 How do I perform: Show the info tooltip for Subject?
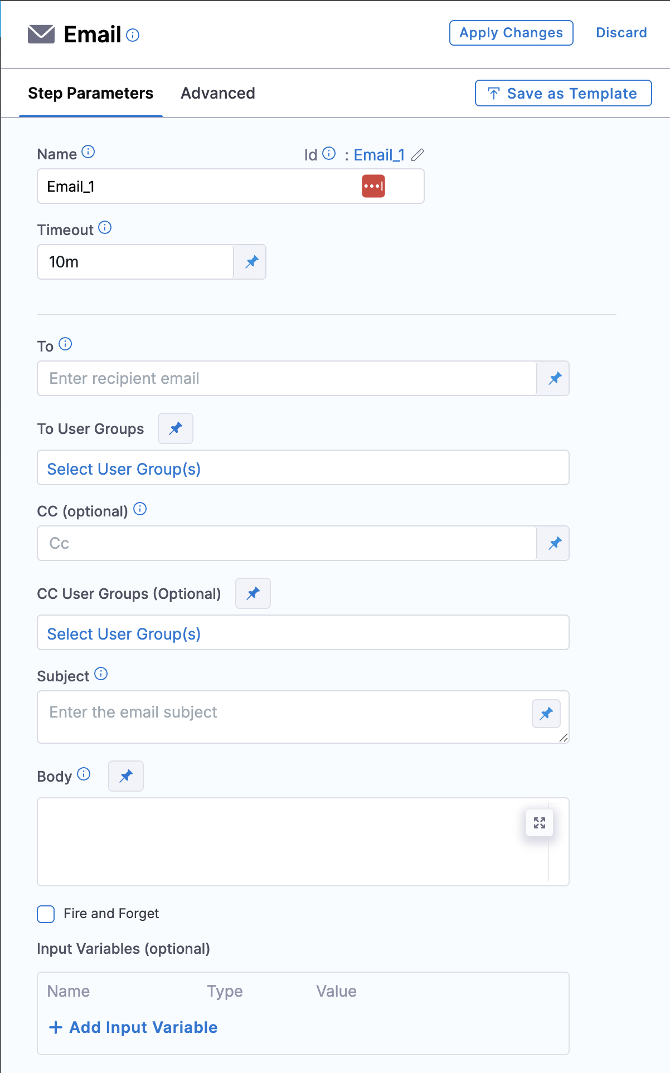tap(101, 674)
